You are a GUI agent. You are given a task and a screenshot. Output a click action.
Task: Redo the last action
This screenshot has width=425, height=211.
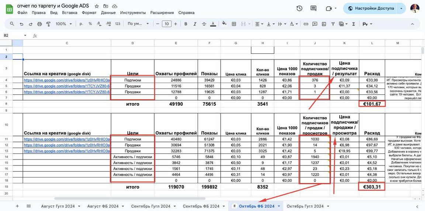click(x=30, y=24)
